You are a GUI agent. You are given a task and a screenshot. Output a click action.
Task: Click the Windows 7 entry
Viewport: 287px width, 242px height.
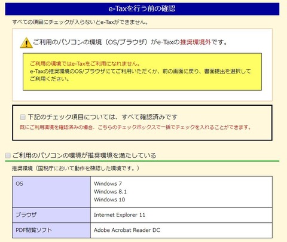click(108, 183)
